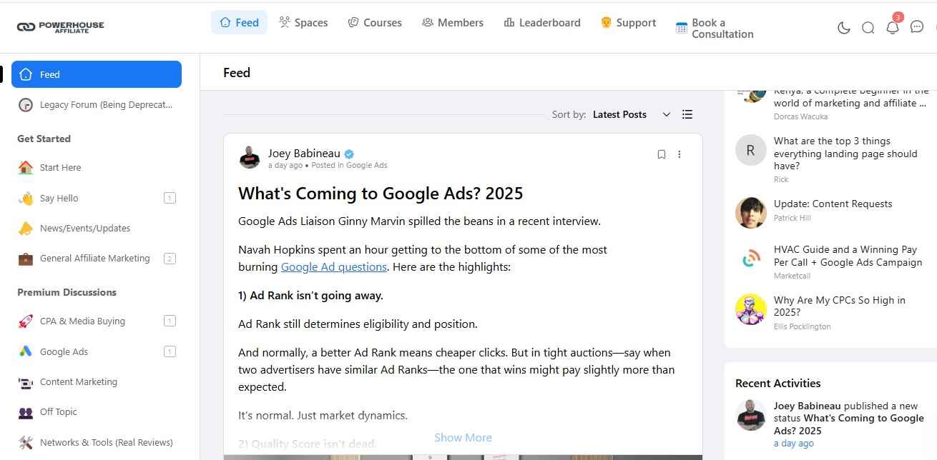Open the search magnifier icon
This screenshot has height=460, width=937.
pyautogui.click(x=868, y=28)
